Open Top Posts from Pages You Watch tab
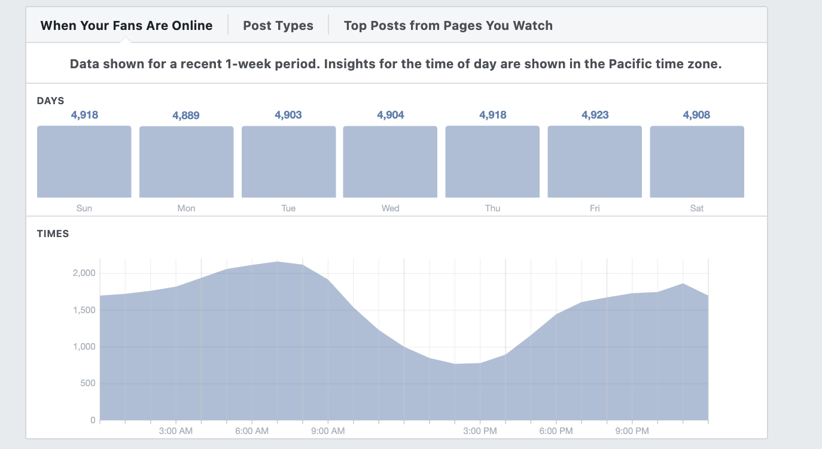Image resolution: width=822 pixels, height=449 pixels. tap(448, 25)
